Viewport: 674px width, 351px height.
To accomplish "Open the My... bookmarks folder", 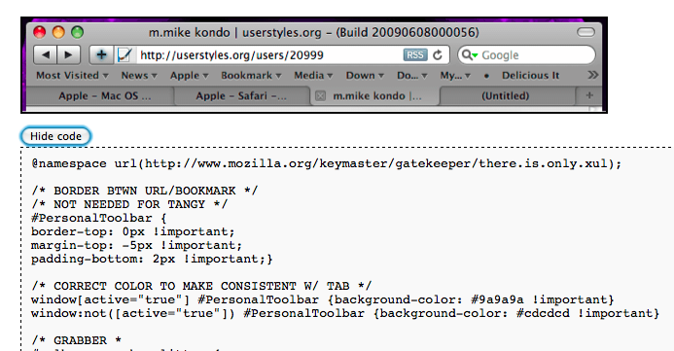I will tap(455, 76).
